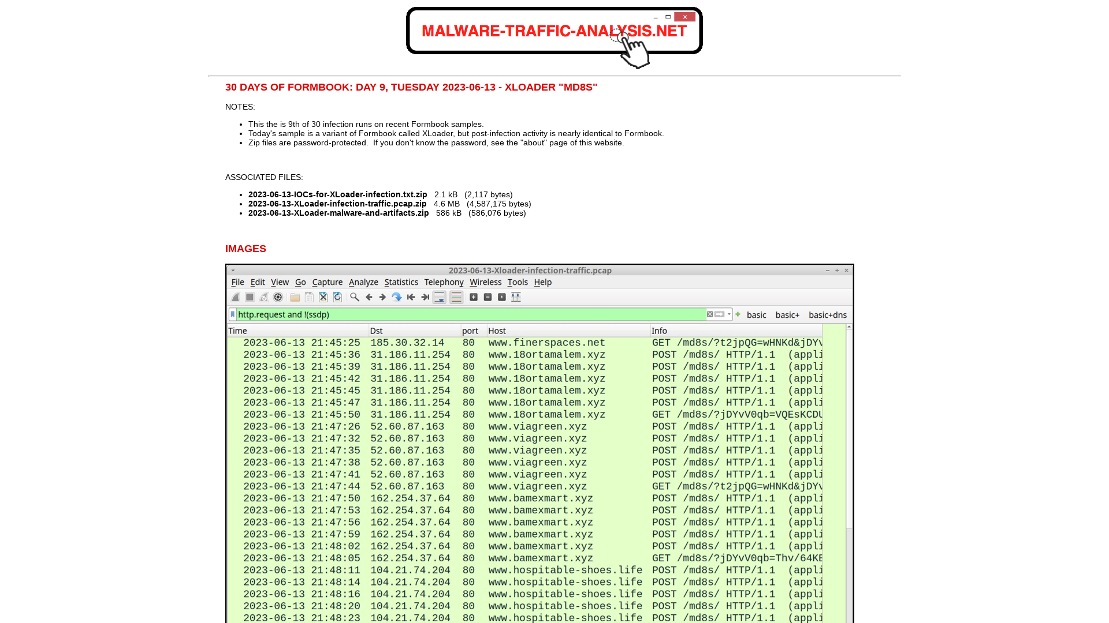This screenshot has width=1109, height=623.
Task: Open the Statistics menu
Action: (401, 282)
